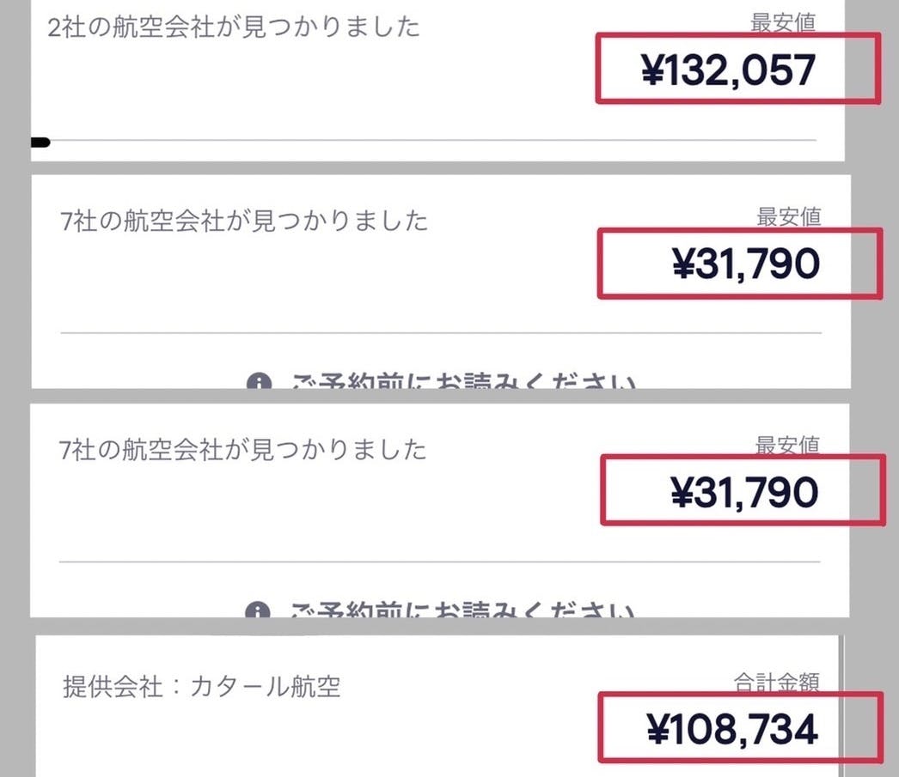Select the first ¥31,790 price
Screen dimensions: 899x777
tap(745, 264)
